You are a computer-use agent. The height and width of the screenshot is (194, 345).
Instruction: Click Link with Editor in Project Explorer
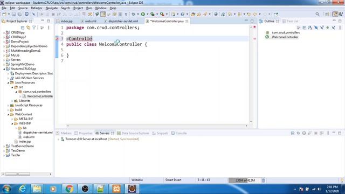tap(28, 27)
